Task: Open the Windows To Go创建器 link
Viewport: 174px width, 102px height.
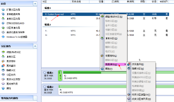Action: pyautogui.click(x=17, y=37)
